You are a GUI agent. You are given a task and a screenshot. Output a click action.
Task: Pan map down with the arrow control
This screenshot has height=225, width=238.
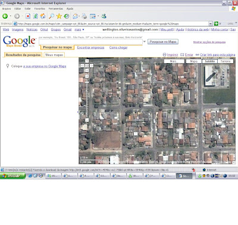87,70
